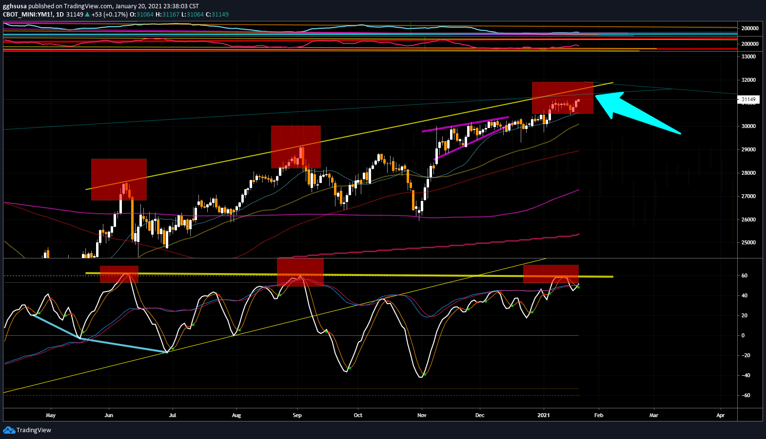Click the Oct label on time axis

pyautogui.click(x=358, y=415)
